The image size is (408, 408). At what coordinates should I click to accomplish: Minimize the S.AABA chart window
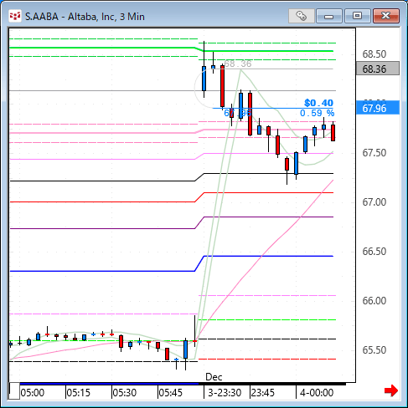329,16
